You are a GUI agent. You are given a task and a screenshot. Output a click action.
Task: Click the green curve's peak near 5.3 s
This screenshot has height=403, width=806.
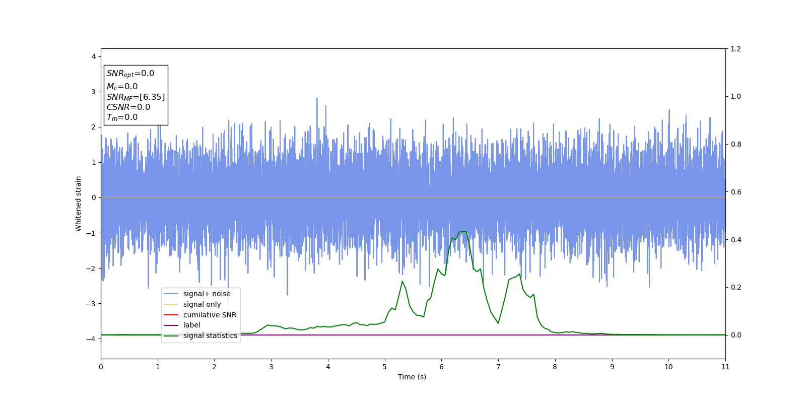[402, 281]
